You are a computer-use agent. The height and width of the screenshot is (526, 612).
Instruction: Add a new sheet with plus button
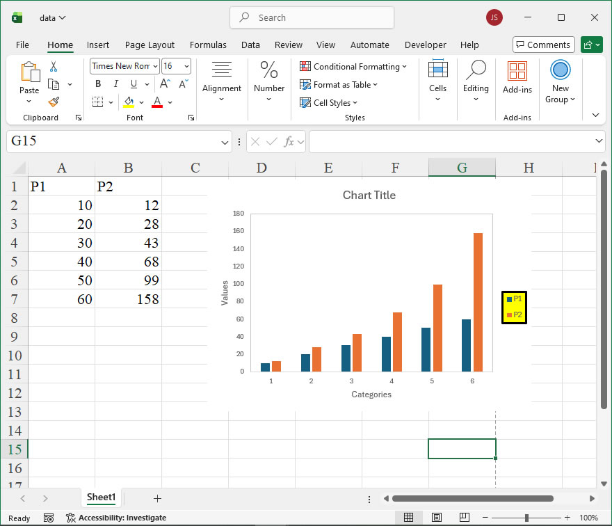pyautogui.click(x=157, y=498)
